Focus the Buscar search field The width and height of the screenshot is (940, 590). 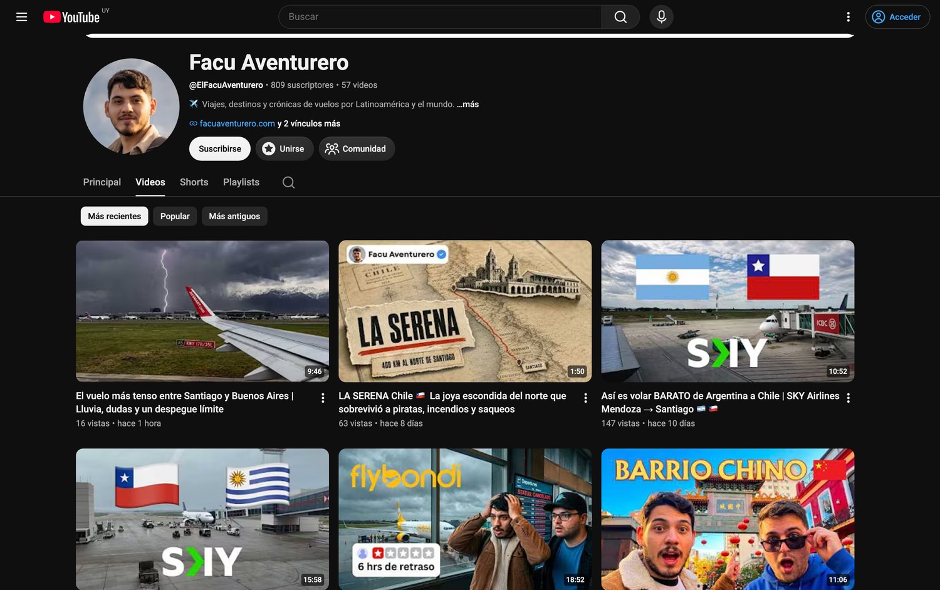pos(441,17)
